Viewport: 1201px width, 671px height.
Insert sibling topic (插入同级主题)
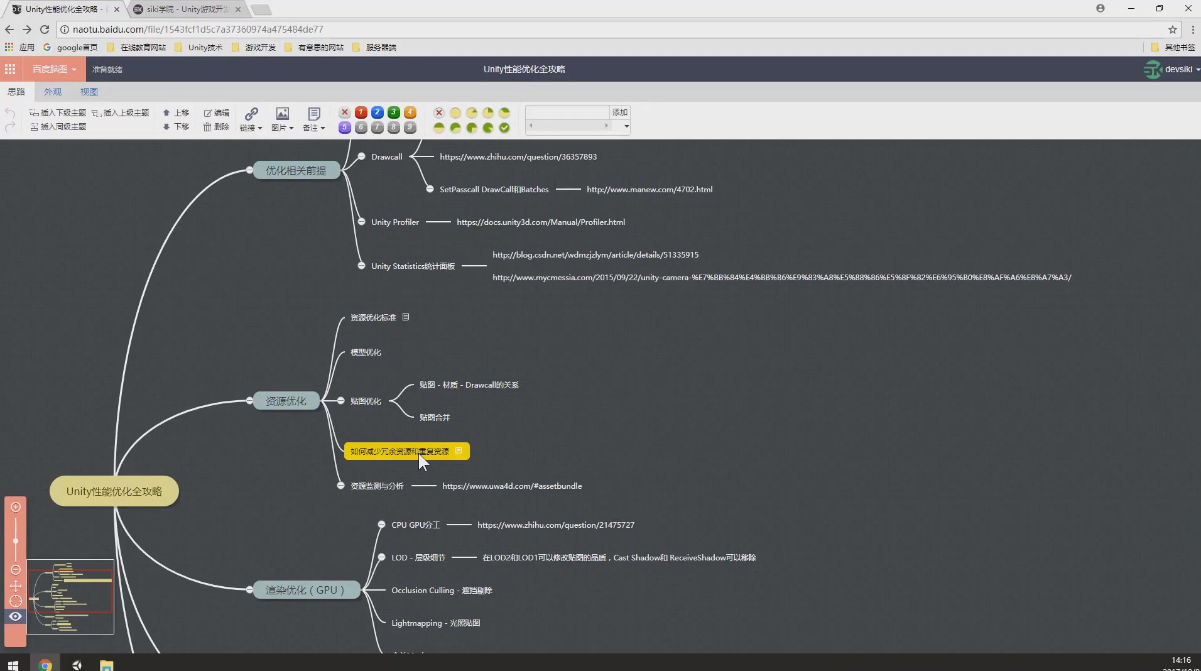pos(57,126)
